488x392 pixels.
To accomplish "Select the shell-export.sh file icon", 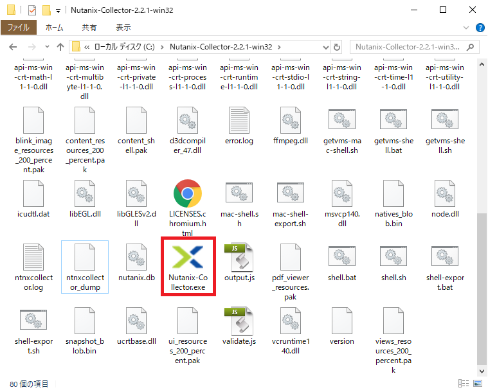I will [x=33, y=320].
